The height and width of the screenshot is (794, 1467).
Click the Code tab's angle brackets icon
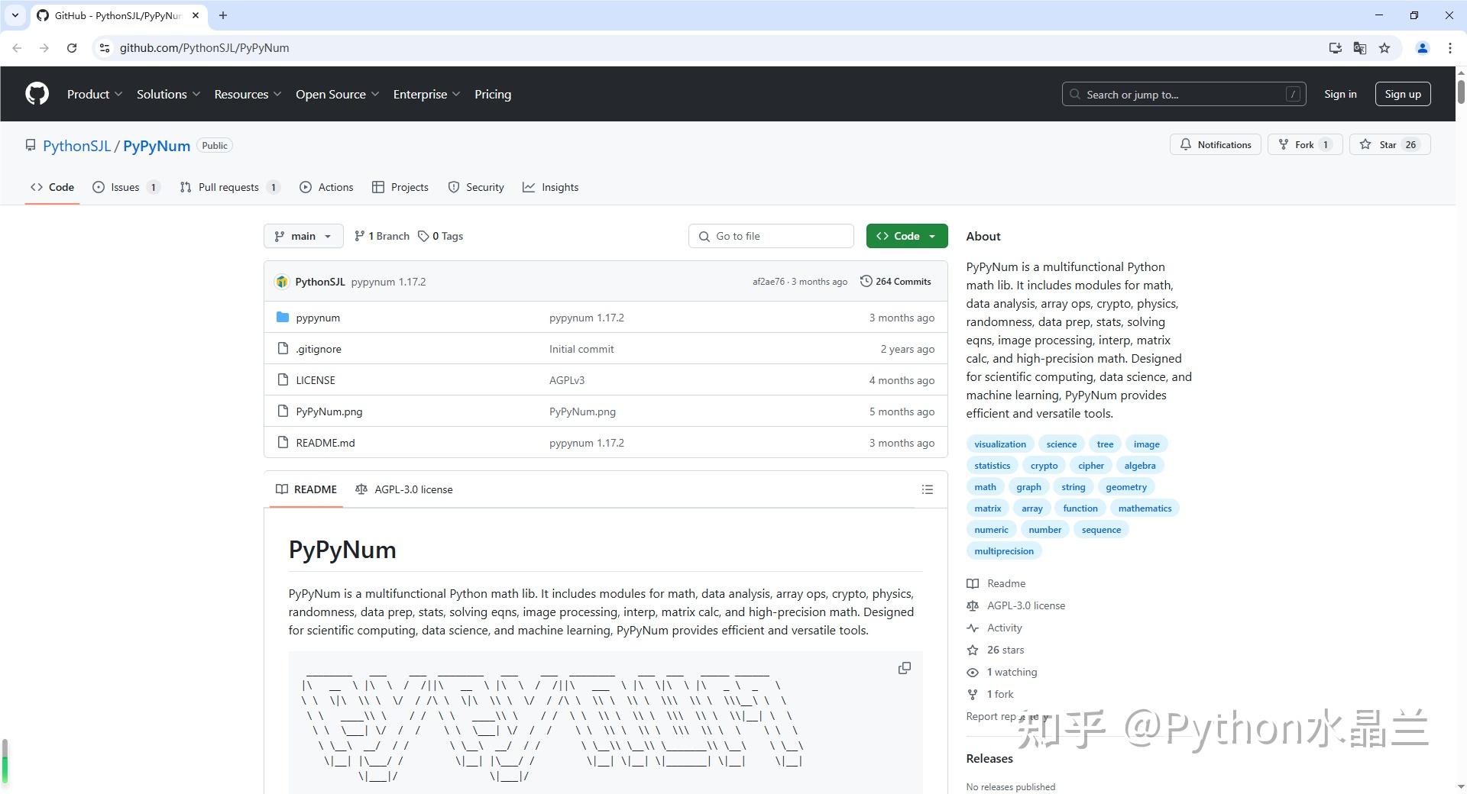pyautogui.click(x=37, y=186)
